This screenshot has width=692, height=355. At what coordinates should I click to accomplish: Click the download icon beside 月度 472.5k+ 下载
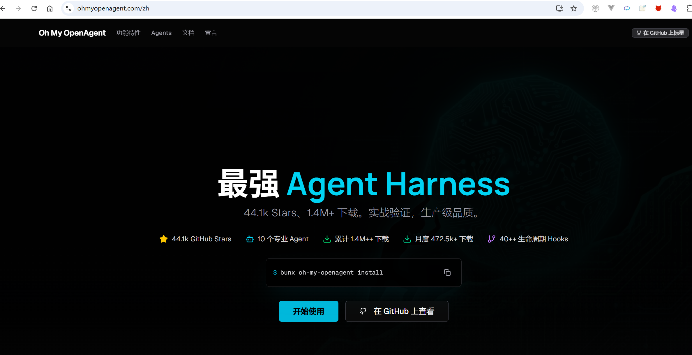pyautogui.click(x=407, y=239)
